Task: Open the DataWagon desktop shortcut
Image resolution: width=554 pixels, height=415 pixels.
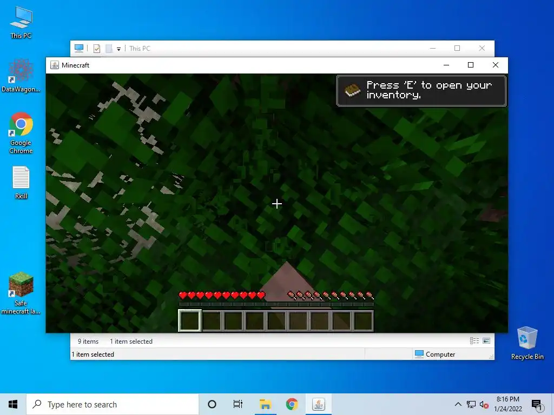Action: [21, 75]
